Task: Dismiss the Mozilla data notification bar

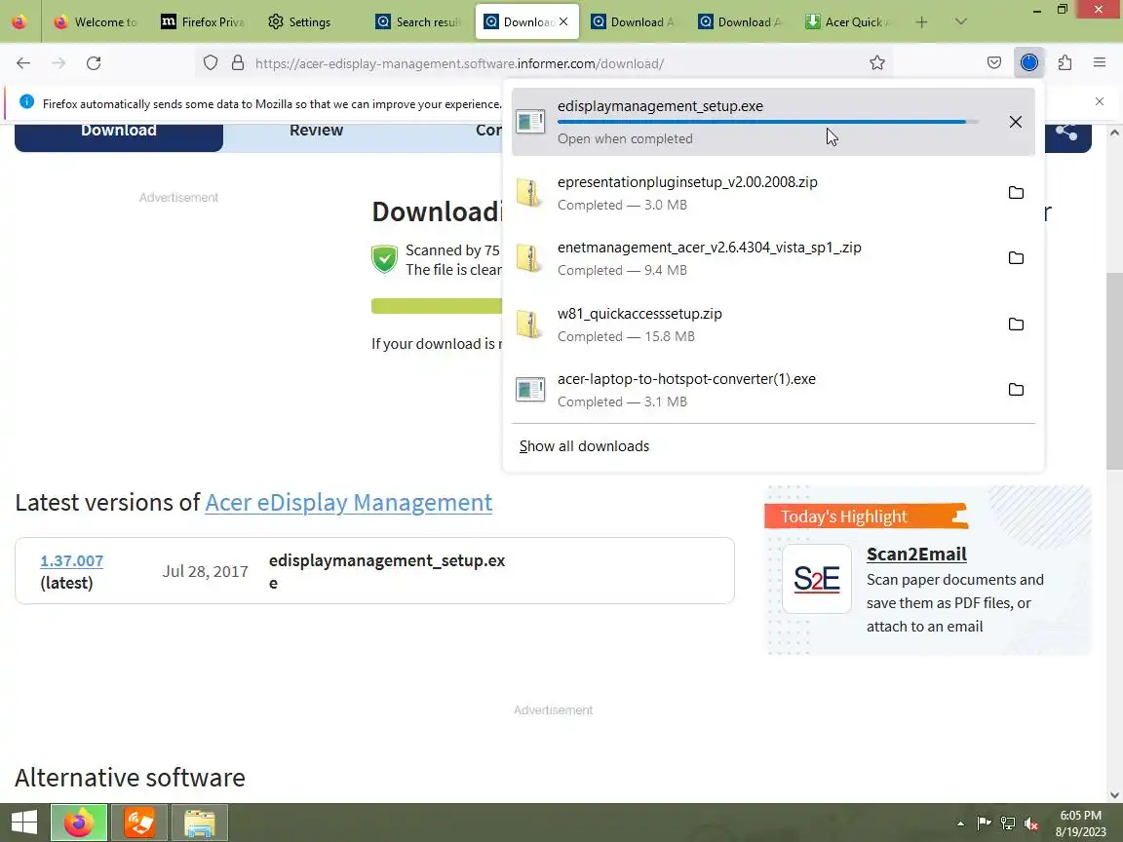Action: [x=1100, y=101]
